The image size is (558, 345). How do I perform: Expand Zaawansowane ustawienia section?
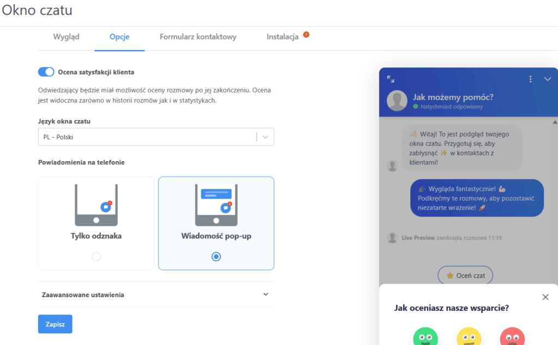coord(265,294)
